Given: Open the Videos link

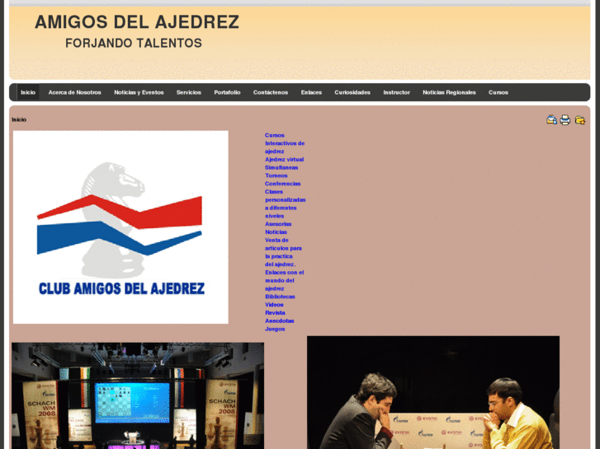Looking at the screenshot, I should (274, 305).
